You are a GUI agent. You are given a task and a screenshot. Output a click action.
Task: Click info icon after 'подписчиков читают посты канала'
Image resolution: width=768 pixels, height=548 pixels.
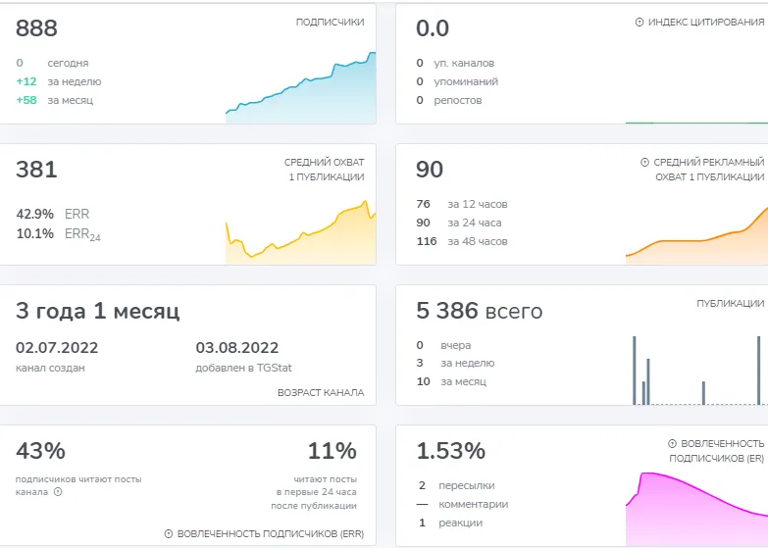click(x=58, y=492)
